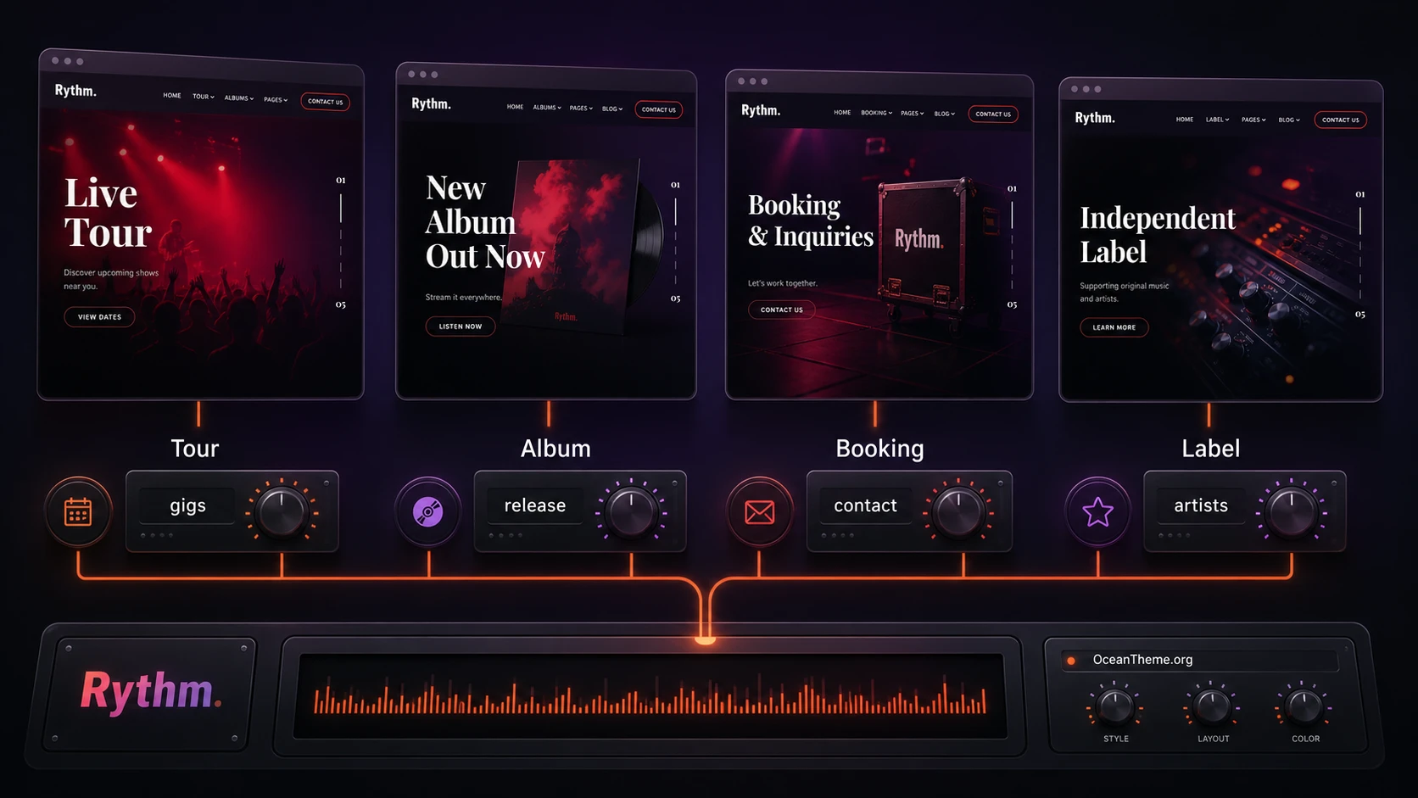
Task: Click the orange dot beside OceanTheme.org
Action: coord(1071,660)
